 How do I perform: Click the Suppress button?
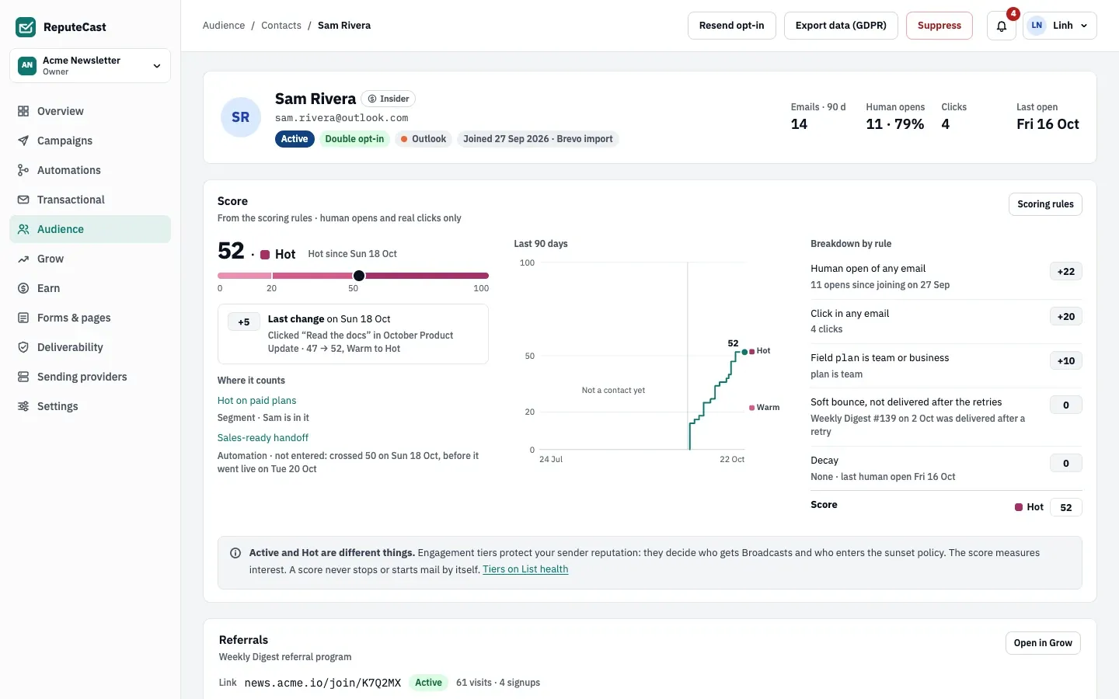939,26
